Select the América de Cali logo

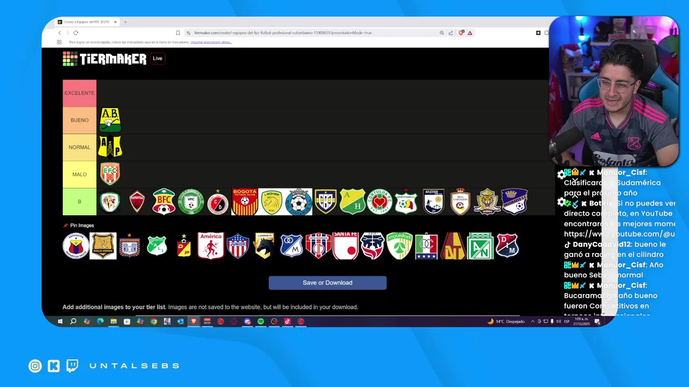[210, 246]
